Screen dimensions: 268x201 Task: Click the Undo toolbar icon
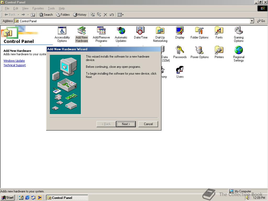111,15
